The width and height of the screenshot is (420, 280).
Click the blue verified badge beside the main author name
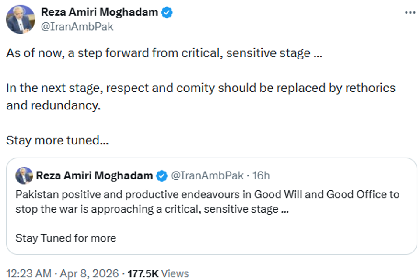click(x=167, y=13)
